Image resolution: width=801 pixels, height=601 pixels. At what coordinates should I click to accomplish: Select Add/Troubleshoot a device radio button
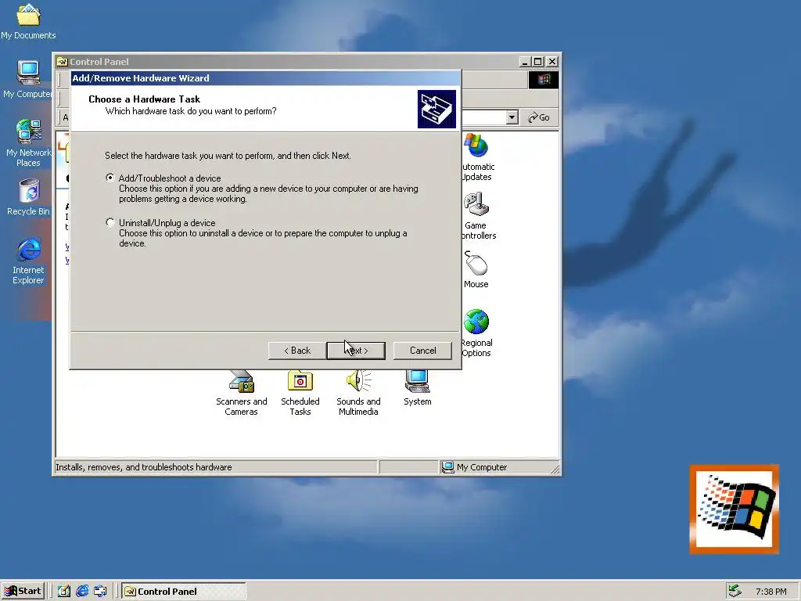[110, 178]
